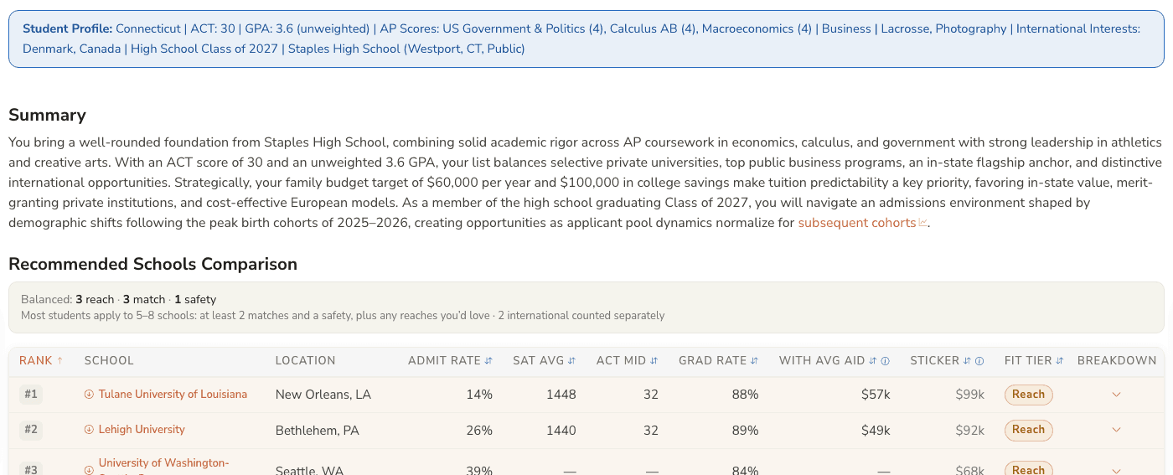This screenshot has height=475, width=1173.
Task: Click the 26% admit rate cell
Action: pos(479,431)
